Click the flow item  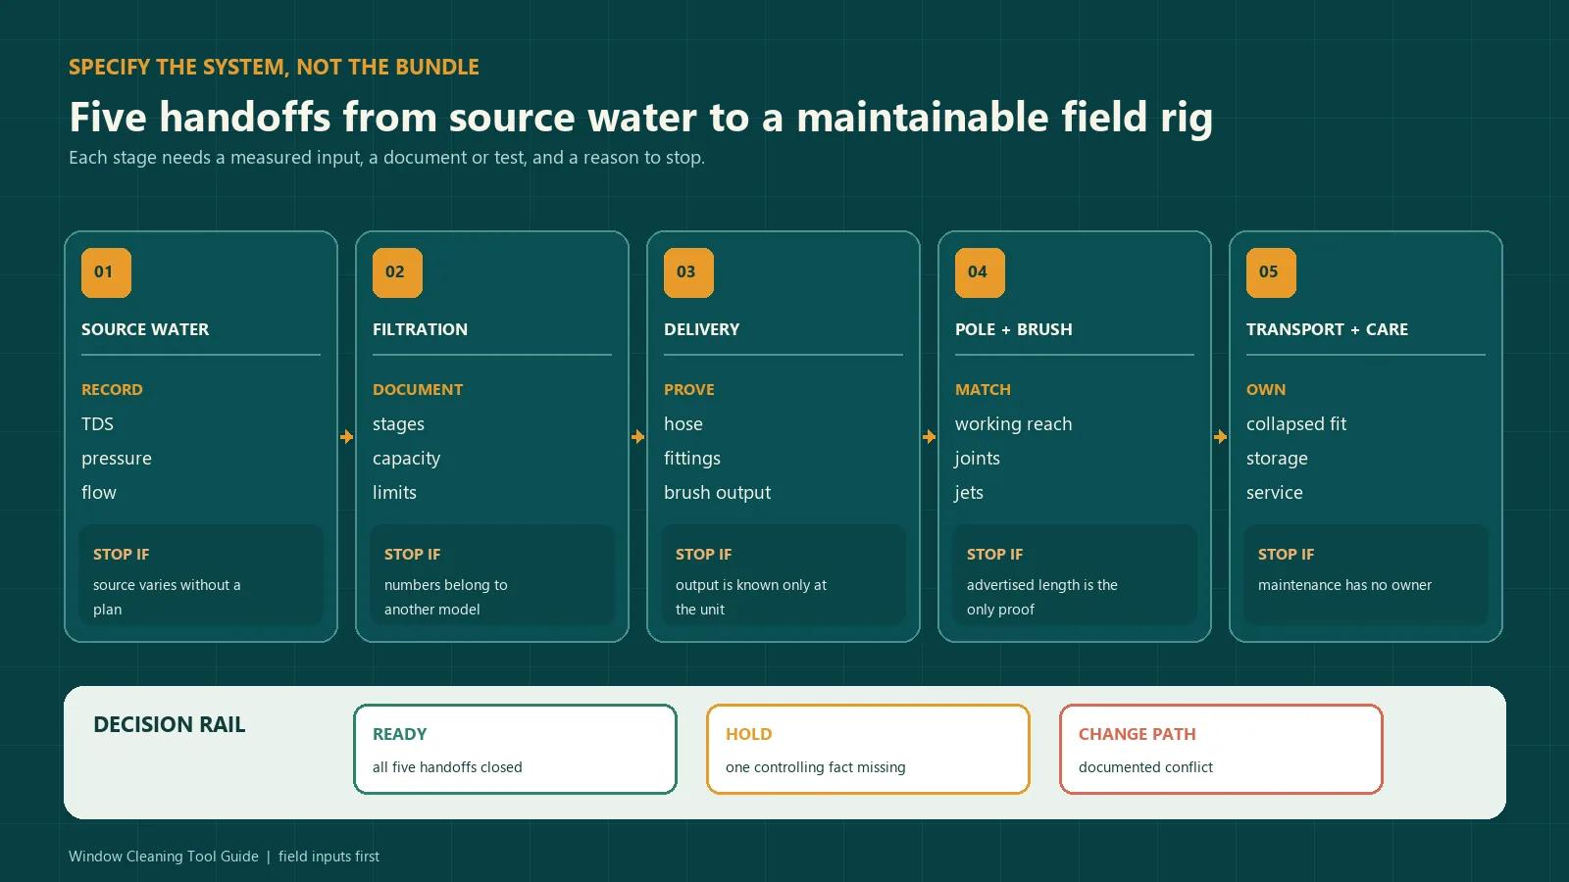[x=99, y=492]
